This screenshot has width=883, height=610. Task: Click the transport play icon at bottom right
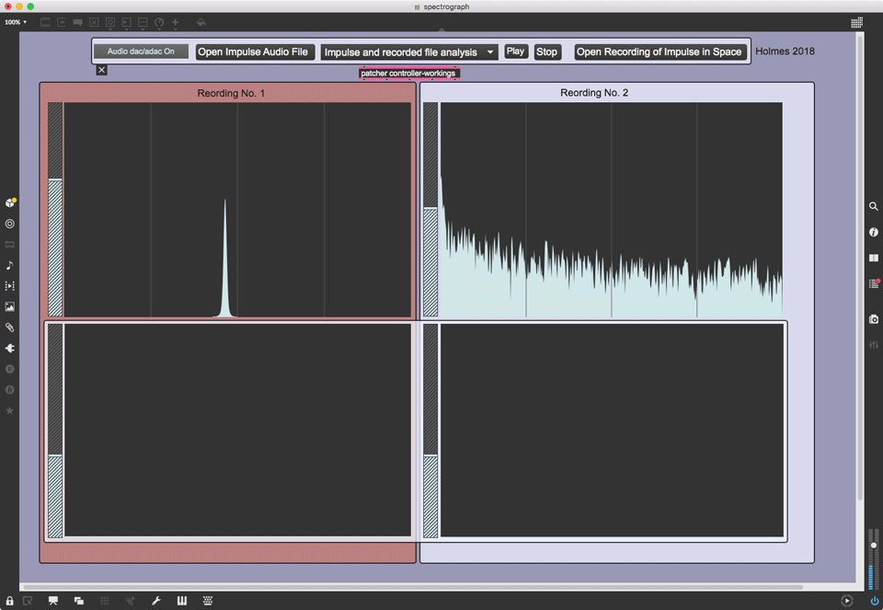coord(847,601)
